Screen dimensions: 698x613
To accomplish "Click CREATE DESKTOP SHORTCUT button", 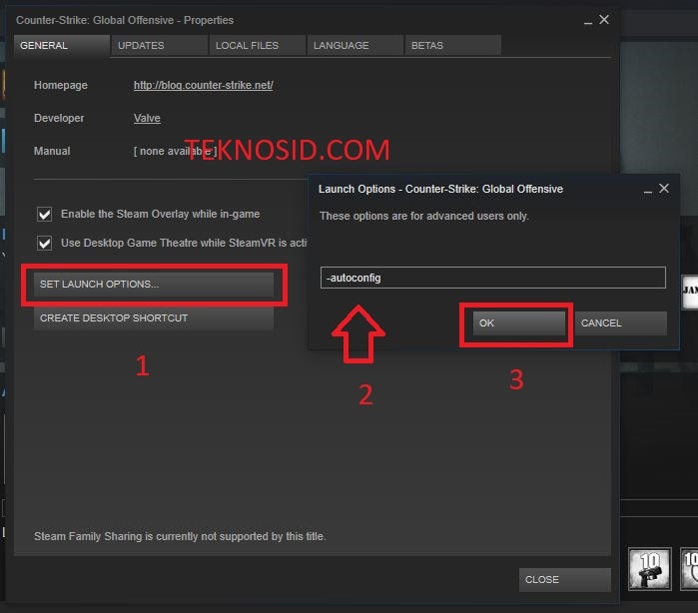I will 154,317.
